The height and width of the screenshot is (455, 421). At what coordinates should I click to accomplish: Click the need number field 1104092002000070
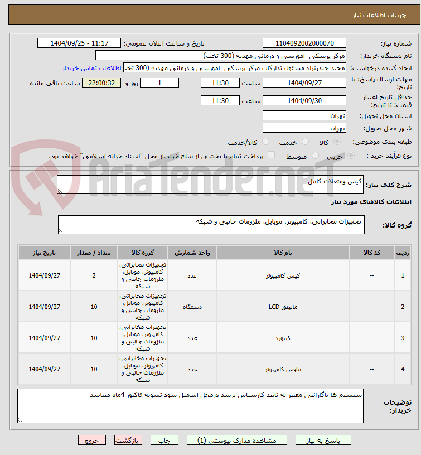coord(304,43)
